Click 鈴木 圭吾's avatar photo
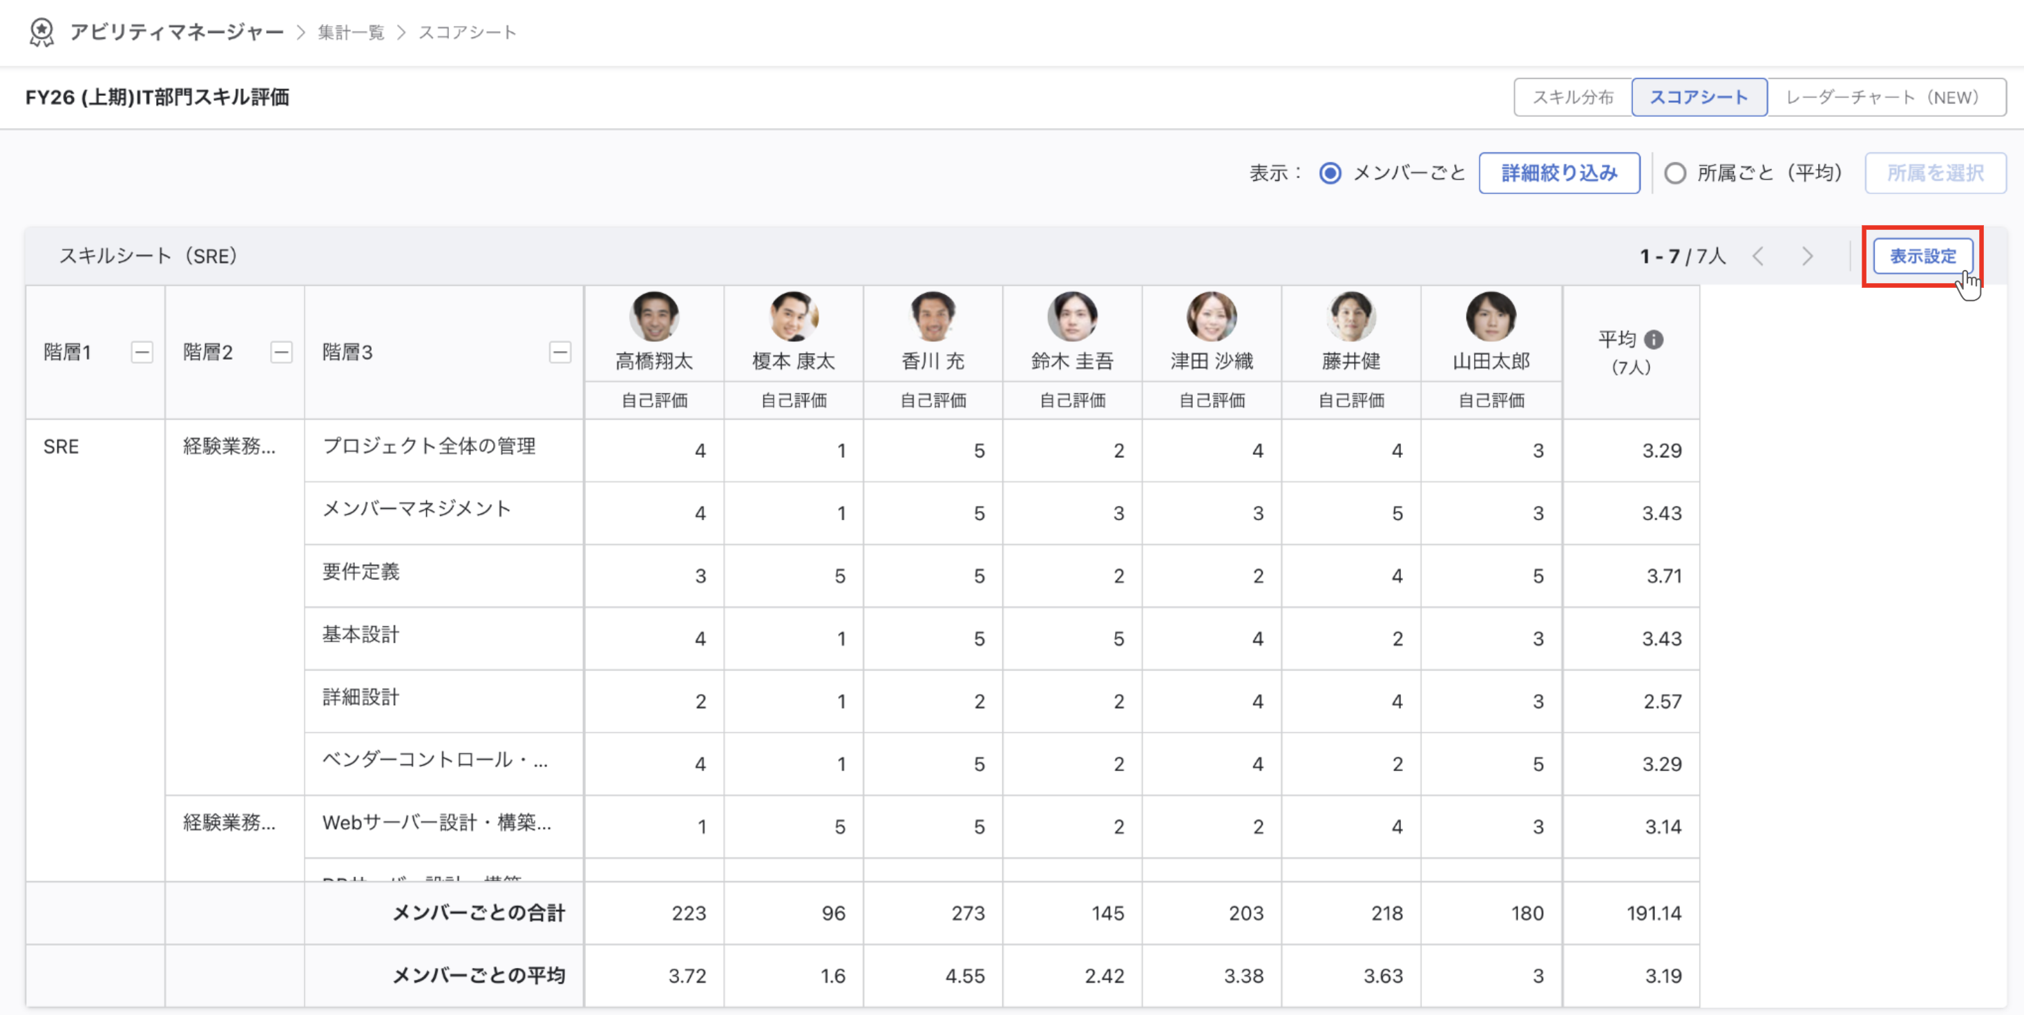Viewport: 2024px width, 1015px height. [1073, 317]
